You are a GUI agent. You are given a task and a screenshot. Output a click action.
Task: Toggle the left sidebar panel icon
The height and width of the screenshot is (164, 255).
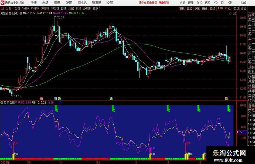click(x=2, y=8)
